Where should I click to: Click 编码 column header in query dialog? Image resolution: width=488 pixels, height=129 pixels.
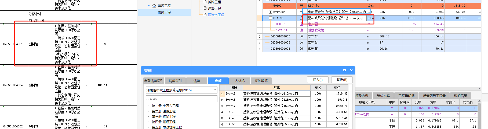(x=234, y=88)
